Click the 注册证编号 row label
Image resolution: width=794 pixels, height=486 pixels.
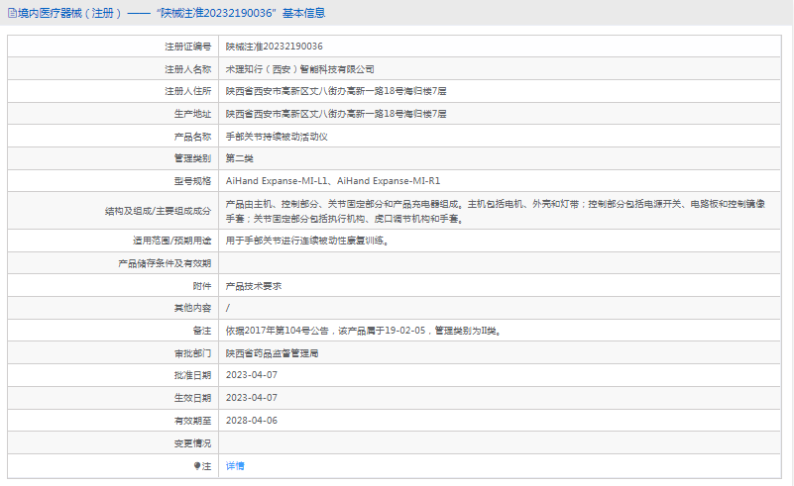(188, 47)
